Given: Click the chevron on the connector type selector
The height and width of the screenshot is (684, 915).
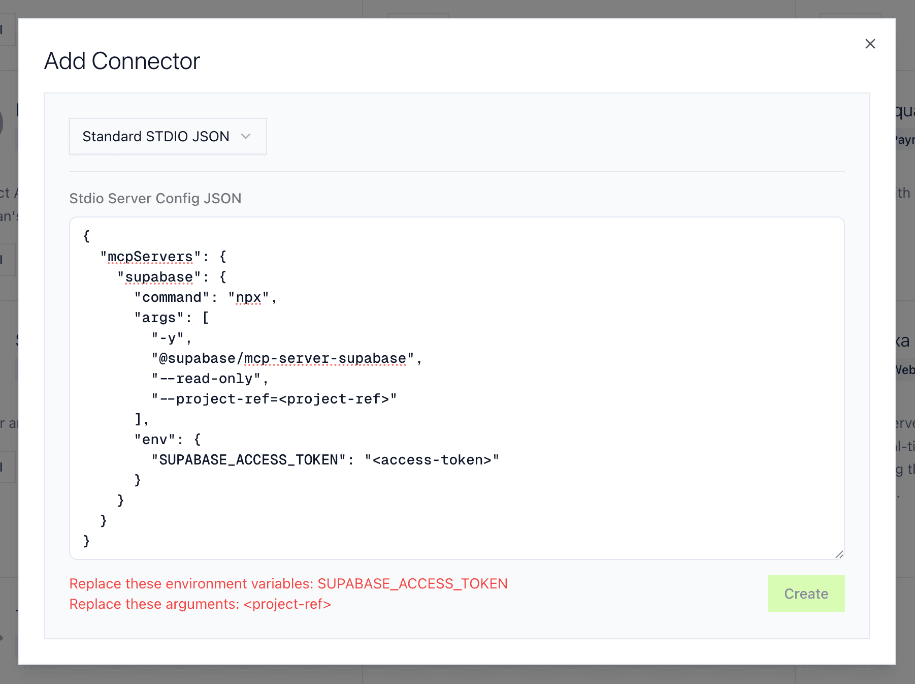Looking at the screenshot, I should coord(247,136).
